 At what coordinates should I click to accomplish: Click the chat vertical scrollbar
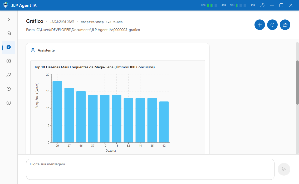(297, 83)
